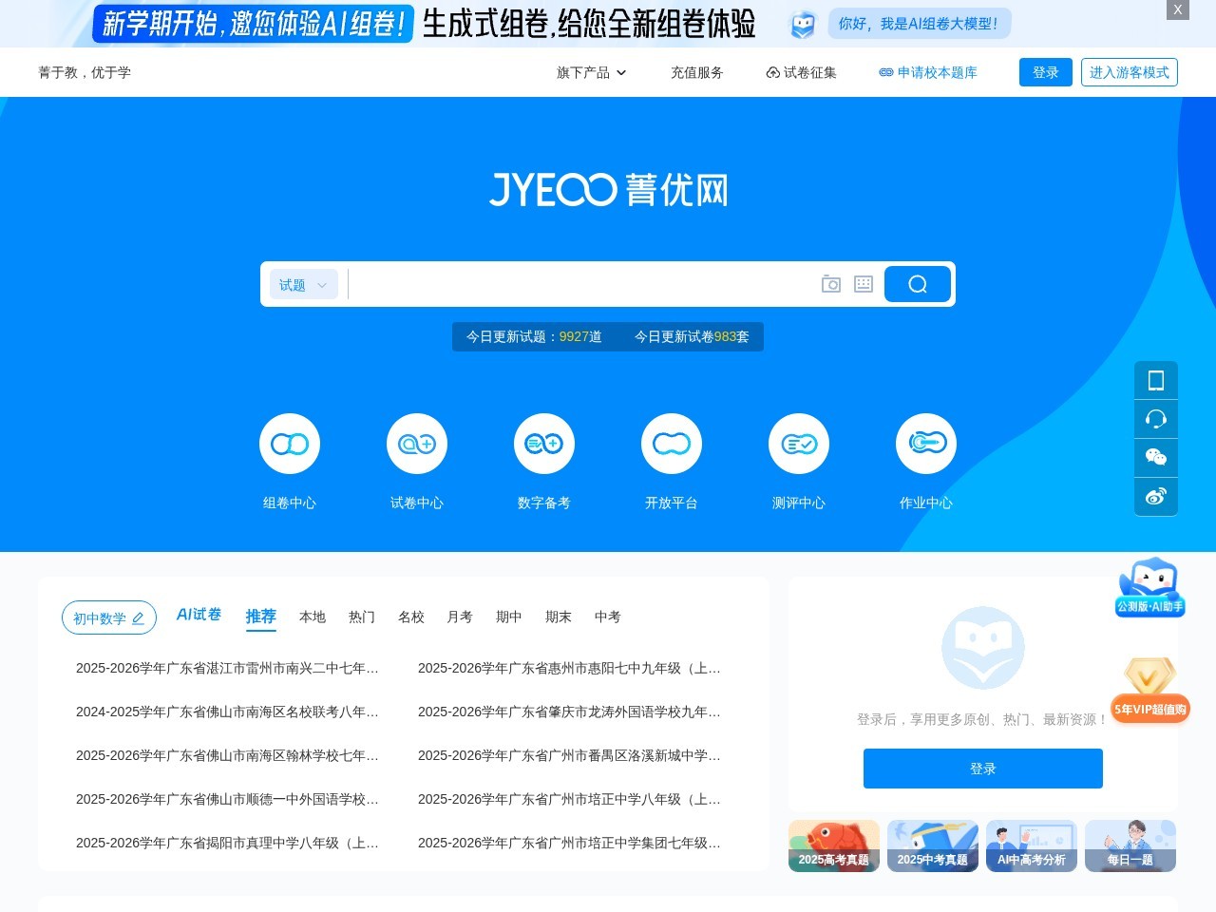Dismiss the AI 组卷 promo banner
Viewport: 1216px width, 912px height.
[1177, 10]
